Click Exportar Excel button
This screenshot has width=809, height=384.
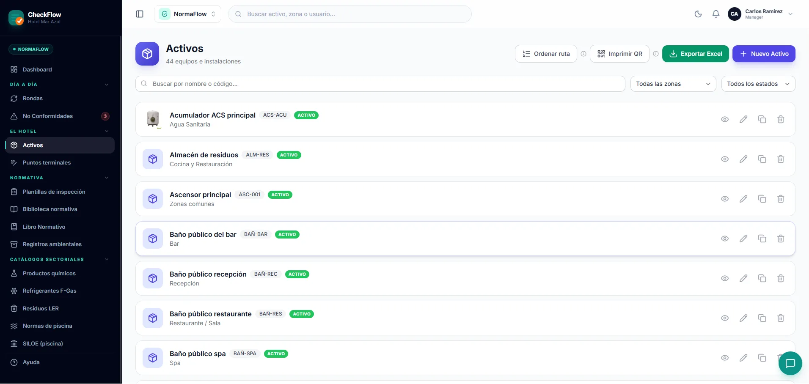coord(696,54)
